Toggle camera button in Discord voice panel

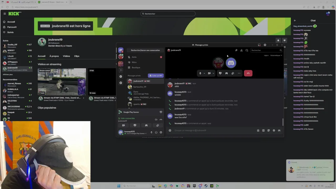point(123,125)
